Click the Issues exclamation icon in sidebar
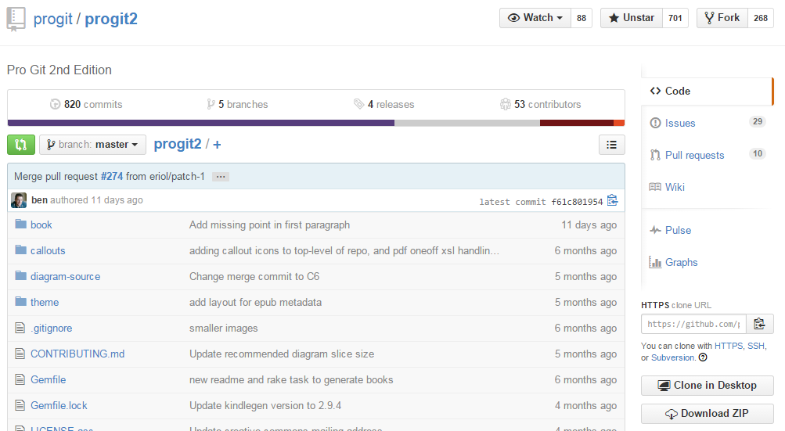The width and height of the screenshot is (785, 431). 655,123
